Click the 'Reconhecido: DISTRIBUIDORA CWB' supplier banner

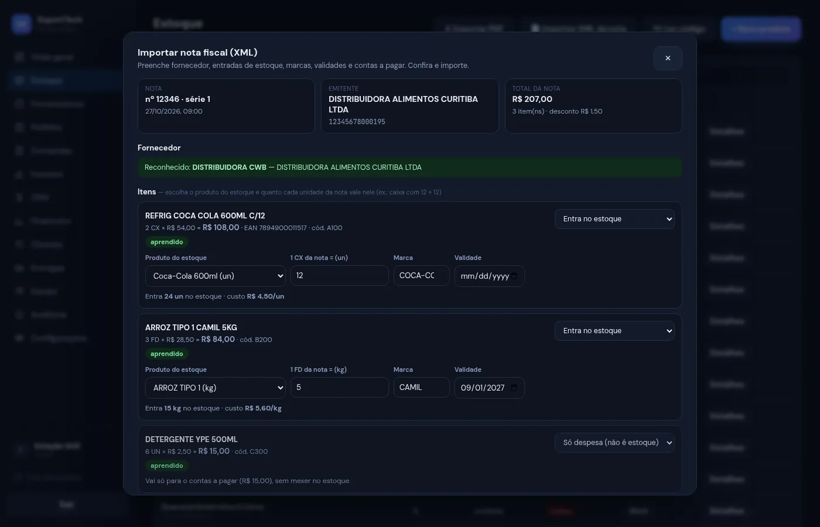point(410,167)
